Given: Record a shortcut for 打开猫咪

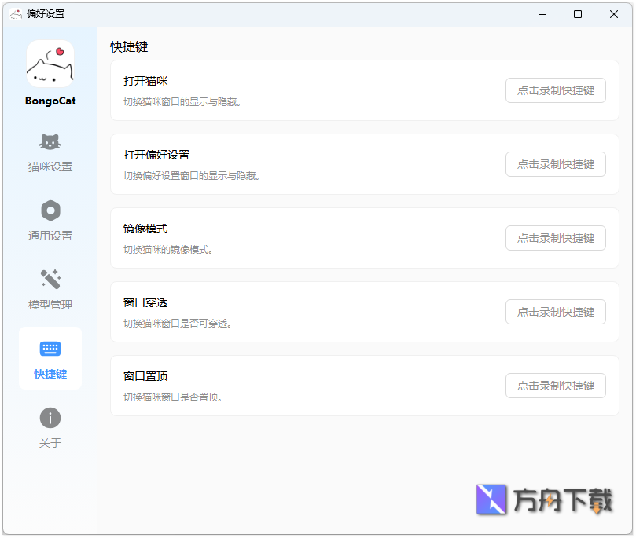Looking at the screenshot, I should pos(555,90).
